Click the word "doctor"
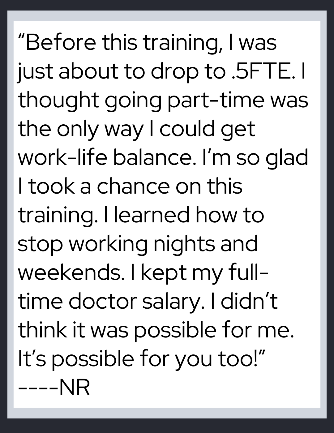This screenshot has height=433, width=334. pos(103,301)
